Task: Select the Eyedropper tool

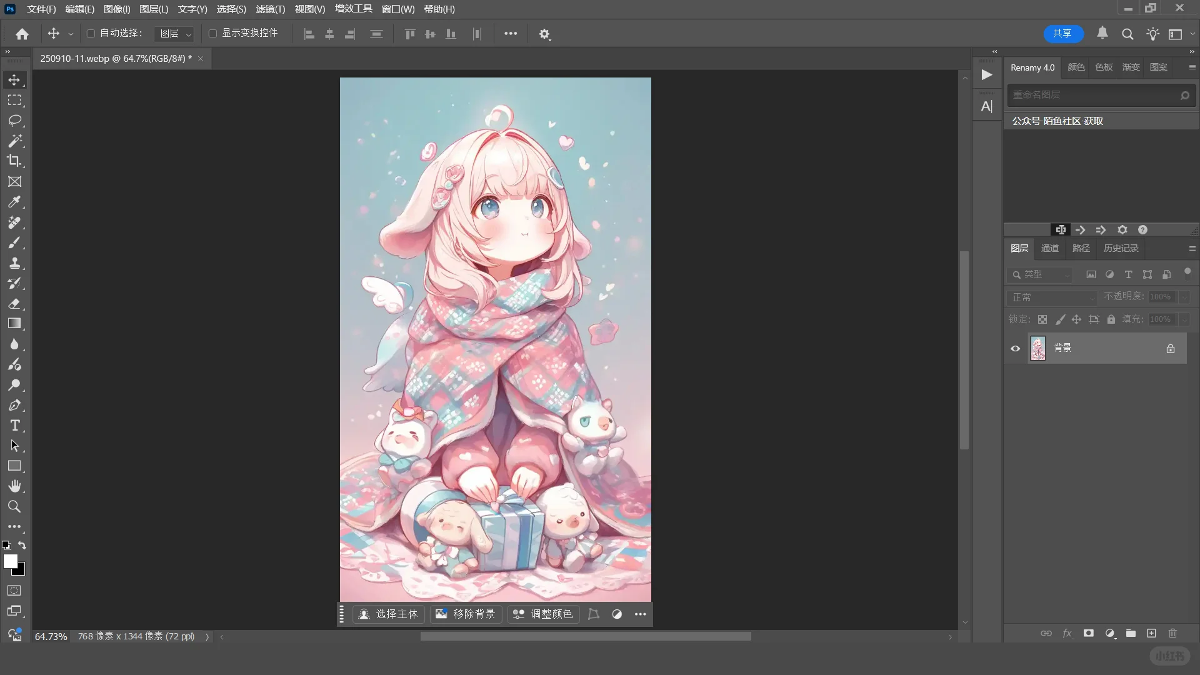Action: (x=14, y=202)
